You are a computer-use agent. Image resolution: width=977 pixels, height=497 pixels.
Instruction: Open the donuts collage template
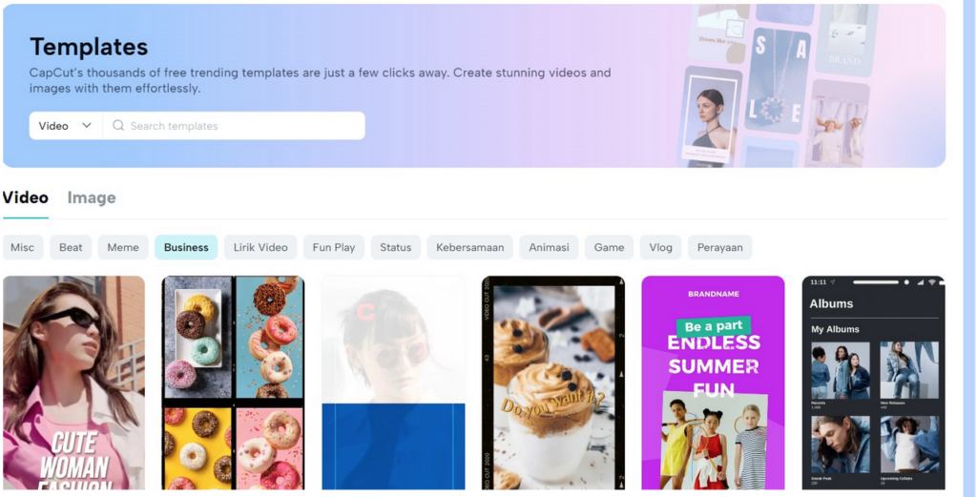pos(233,383)
